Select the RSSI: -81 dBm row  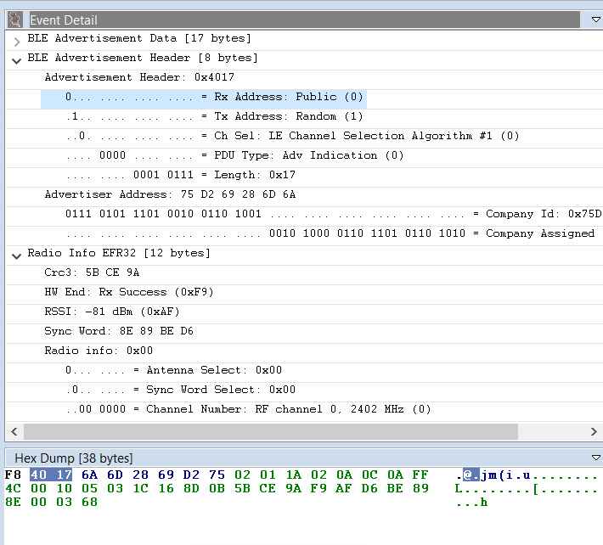coord(112,312)
